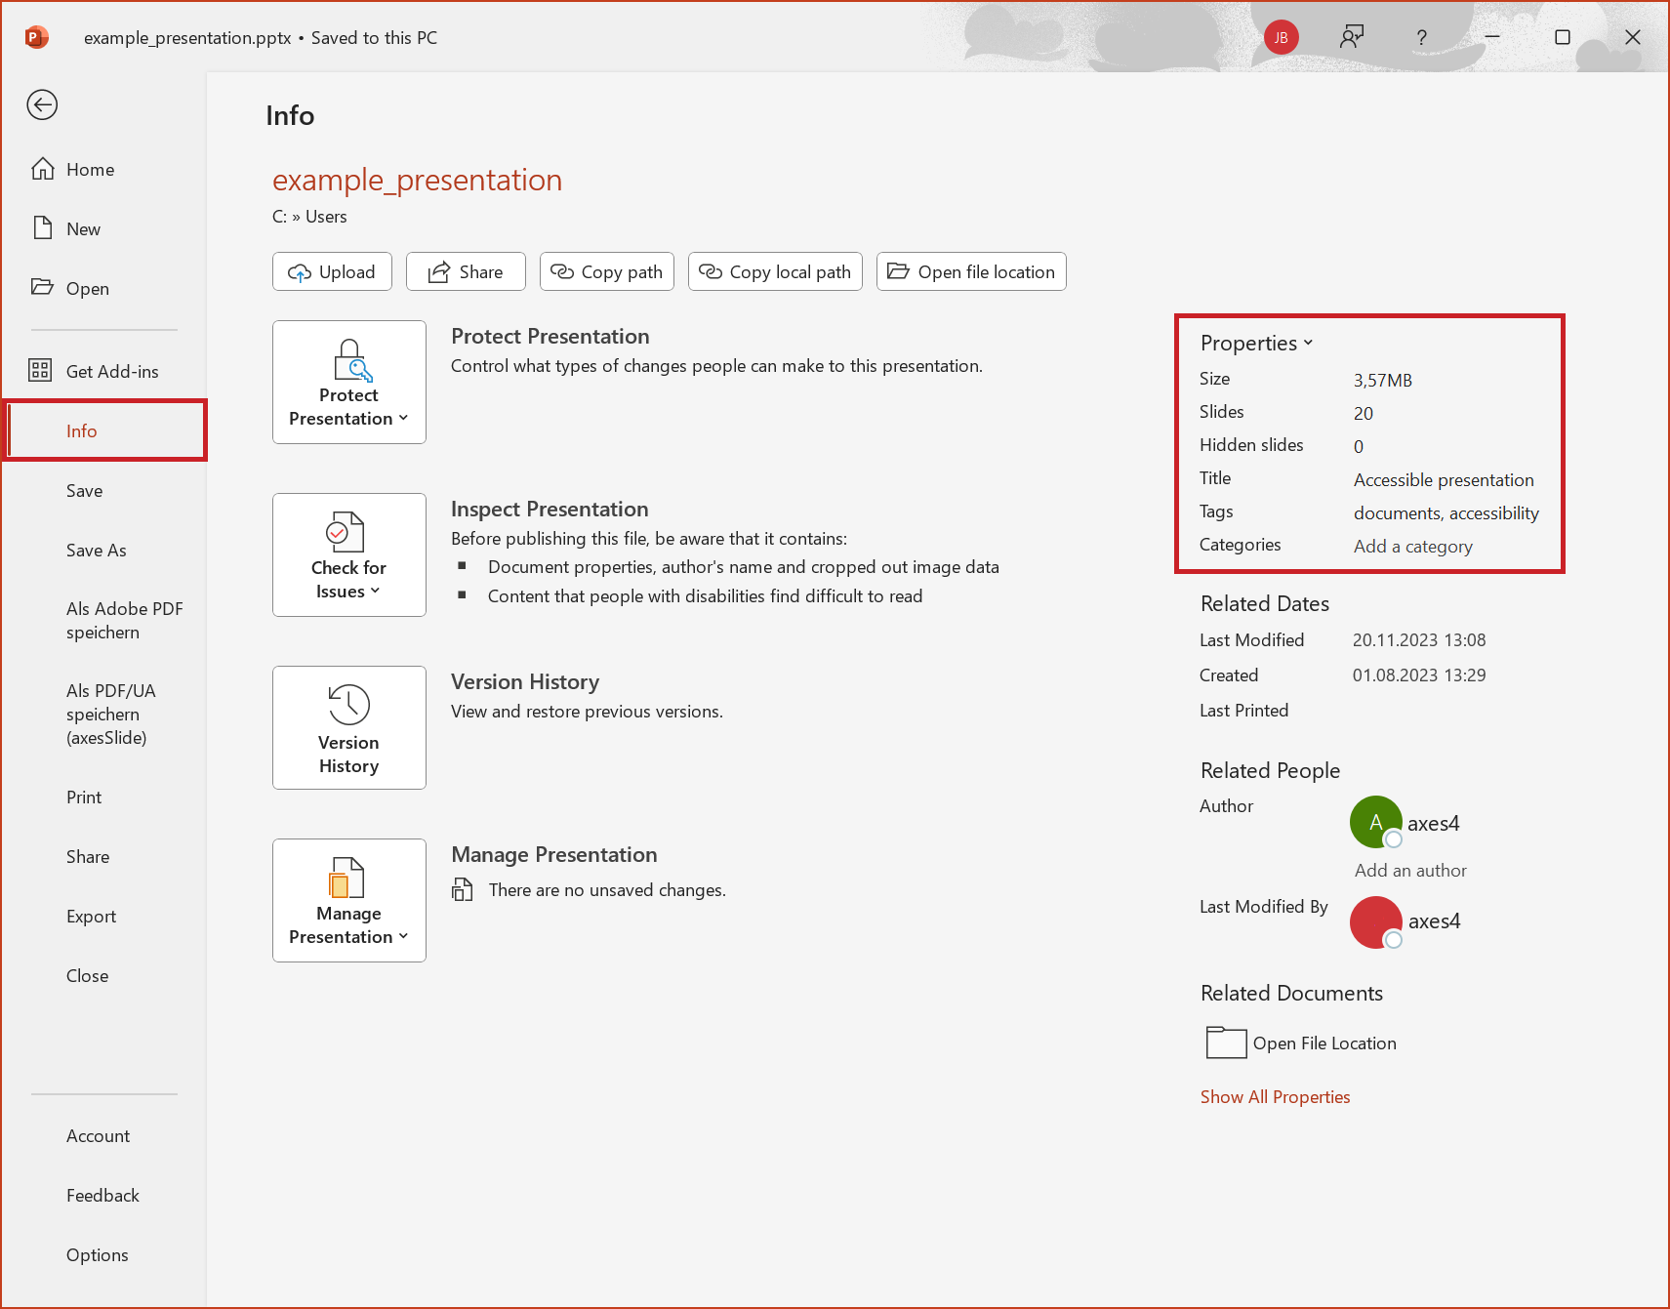This screenshot has width=1670, height=1309.
Task: Select Als Adobe PDF speichern
Action: coord(103,621)
